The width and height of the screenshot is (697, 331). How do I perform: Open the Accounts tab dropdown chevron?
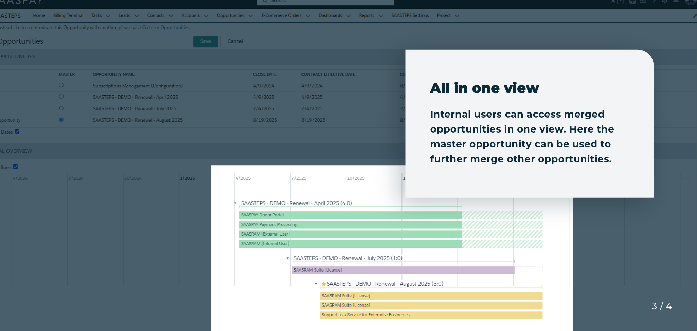(206, 16)
